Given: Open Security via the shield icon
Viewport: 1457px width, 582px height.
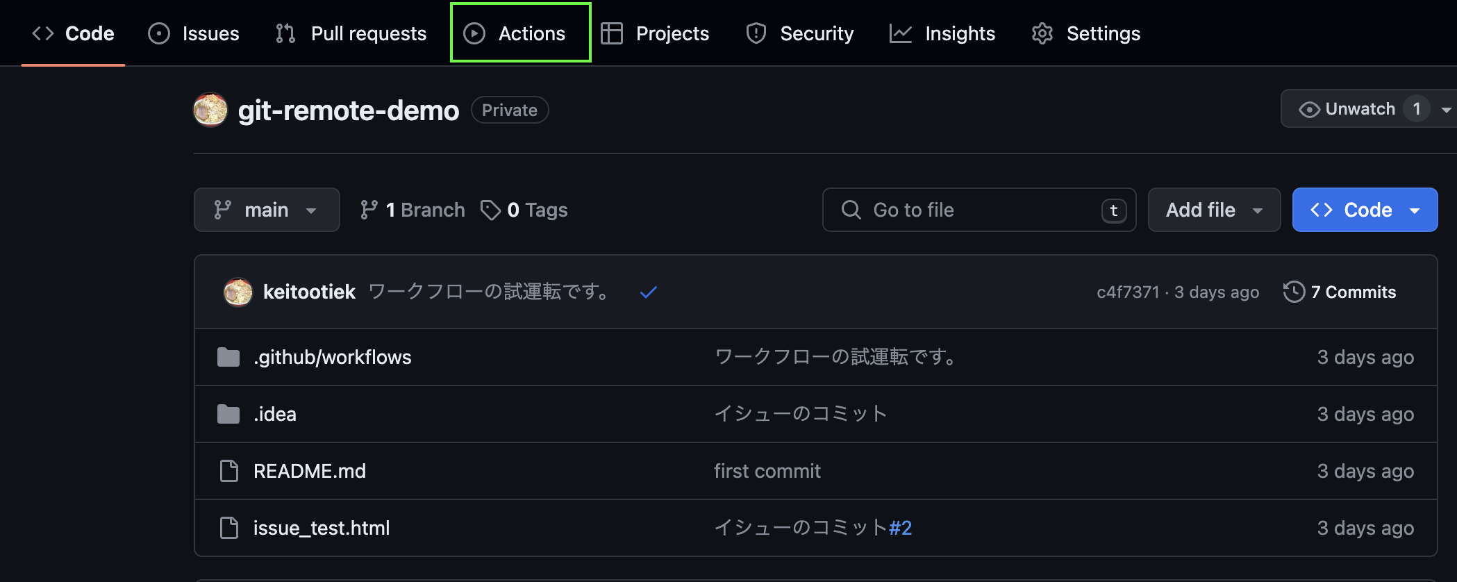Looking at the screenshot, I should 755,33.
